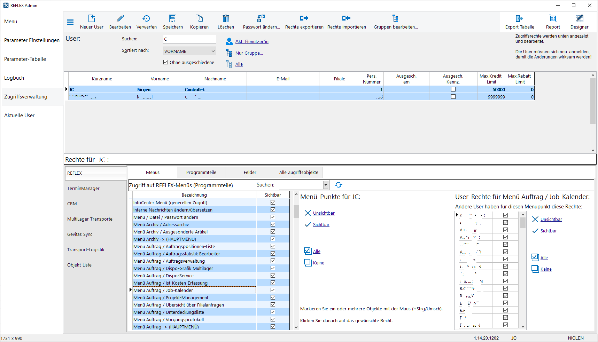Viewport: 598px width, 342px height.
Task: Toggle Sichtbar for InfoCenter Menü
Action: pyautogui.click(x=273, y=202)
